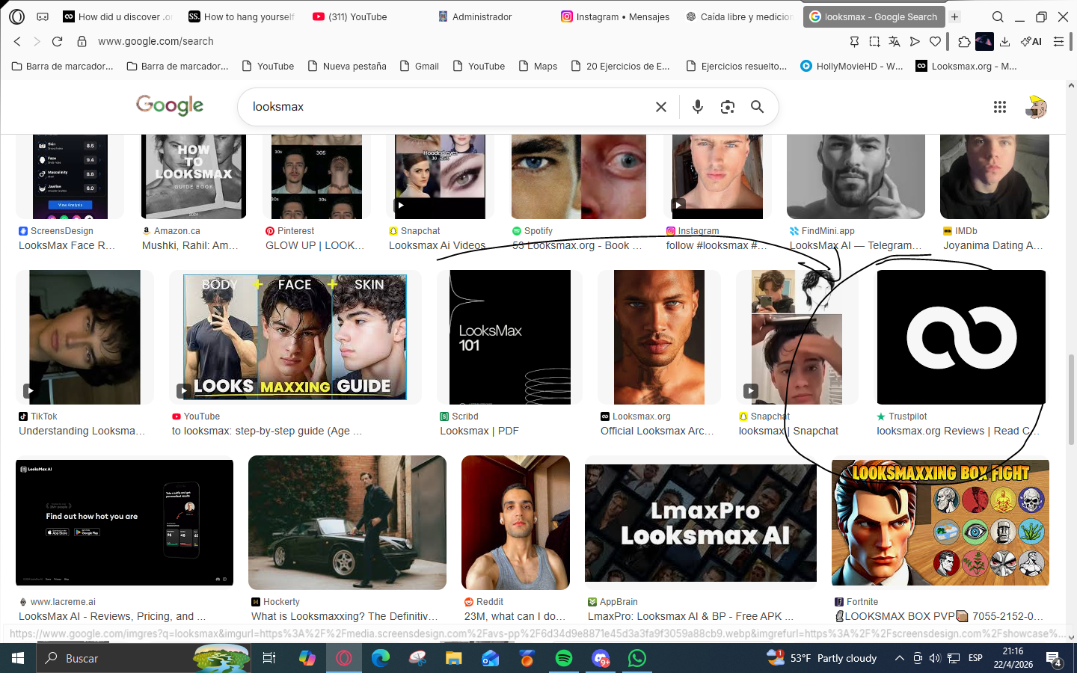Clear the looksmax search query
The image size is (1077, 673).
click(661, 107)
